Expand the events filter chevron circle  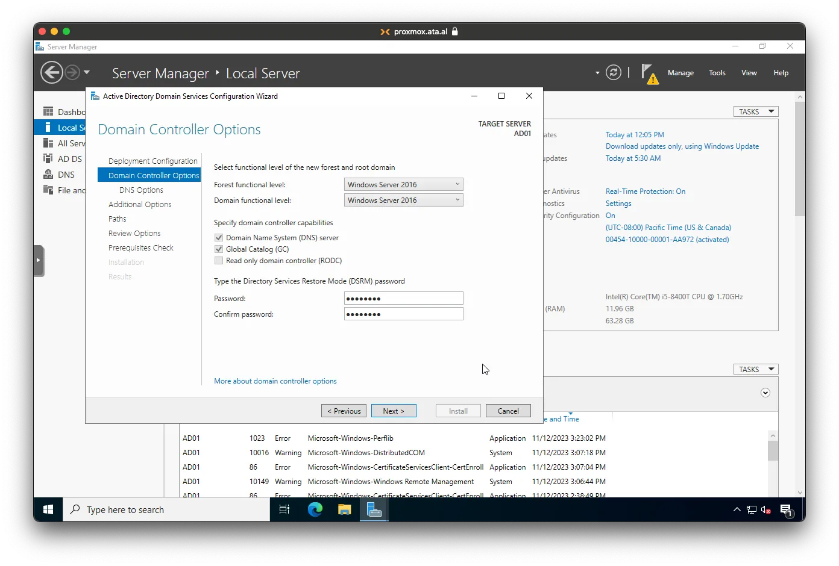[765, 393]
